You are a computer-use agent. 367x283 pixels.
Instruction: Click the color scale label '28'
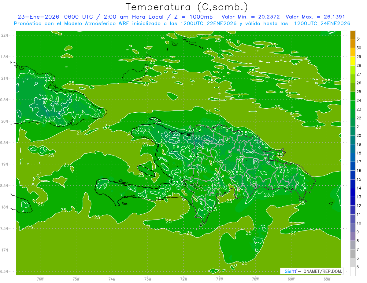[359, 65]
